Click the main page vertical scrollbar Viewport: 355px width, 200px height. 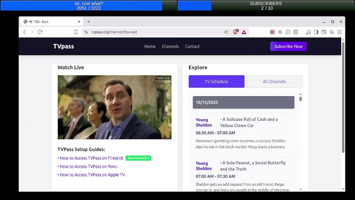tap(343, 97)
